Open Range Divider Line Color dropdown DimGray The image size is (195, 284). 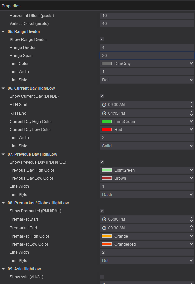147,64
